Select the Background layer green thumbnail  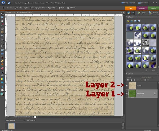[132, 94]
